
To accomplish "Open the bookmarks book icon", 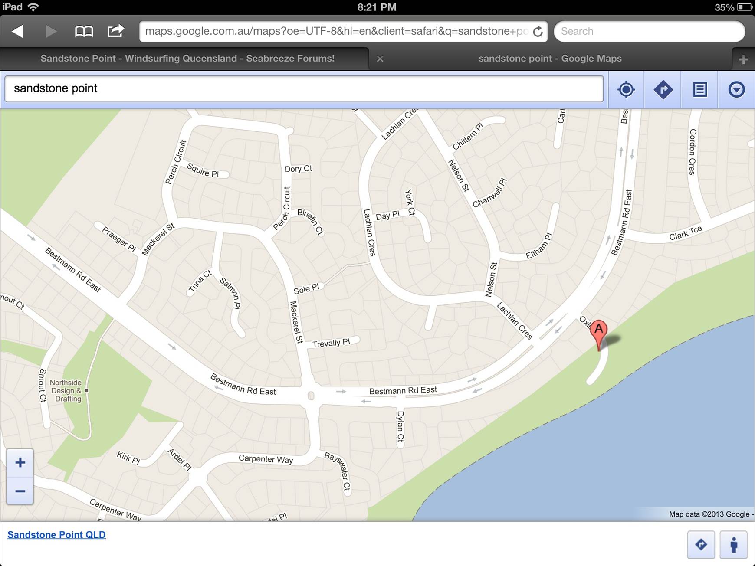I will [84, 31].
